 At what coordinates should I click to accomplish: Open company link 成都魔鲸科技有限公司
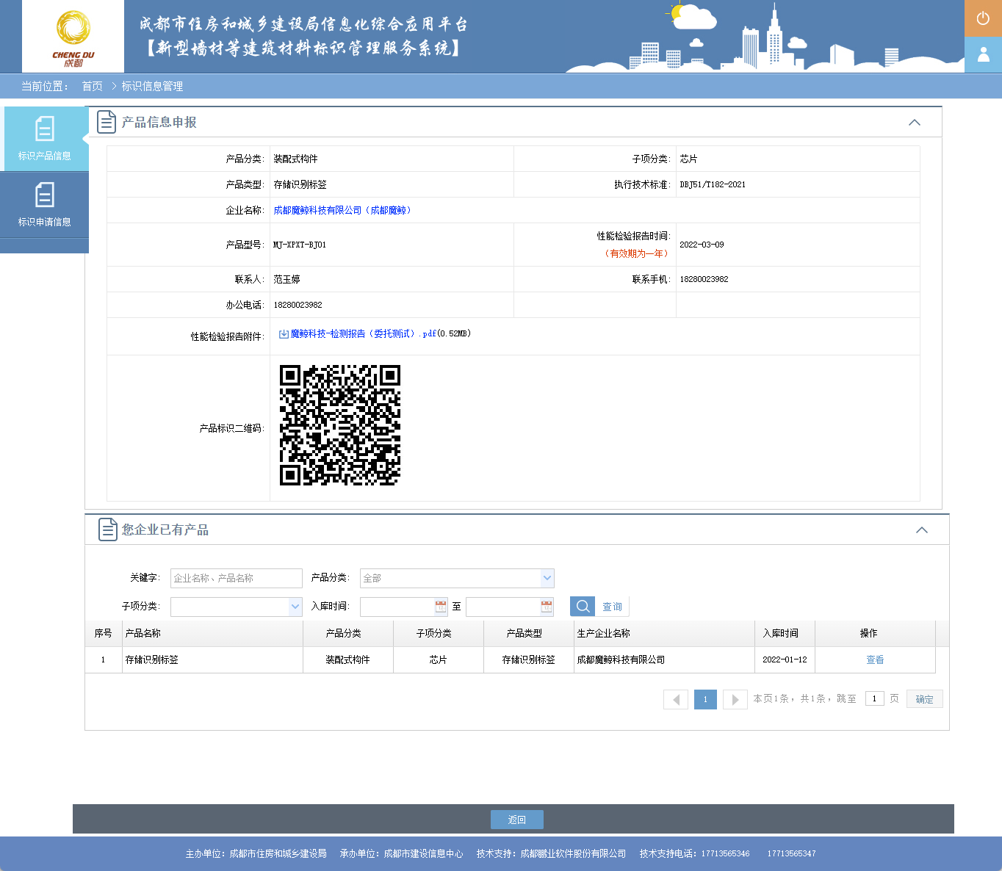(x=344, y=210)
